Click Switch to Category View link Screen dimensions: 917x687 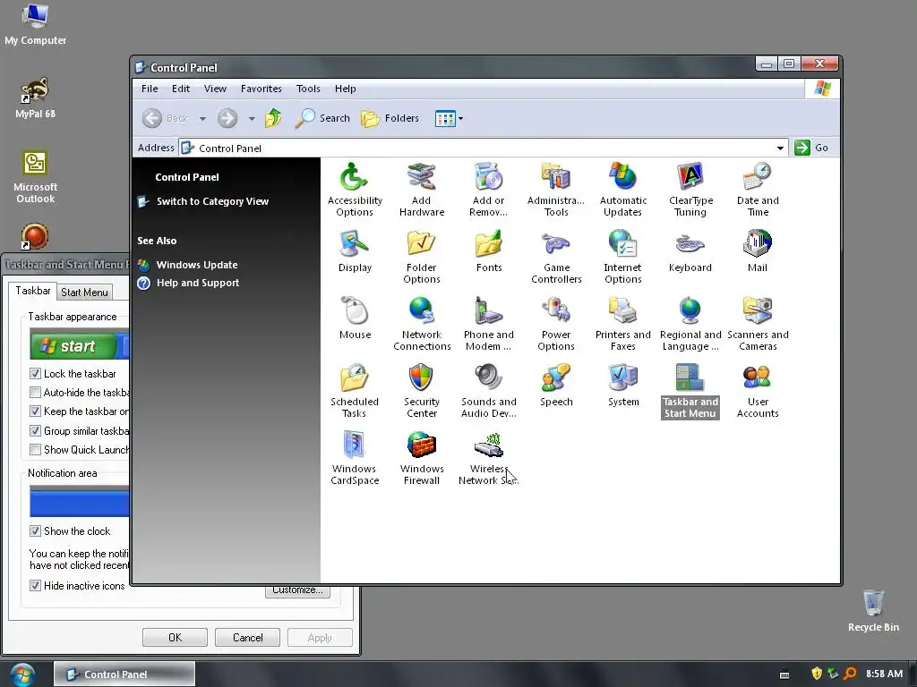click(212, 201)
